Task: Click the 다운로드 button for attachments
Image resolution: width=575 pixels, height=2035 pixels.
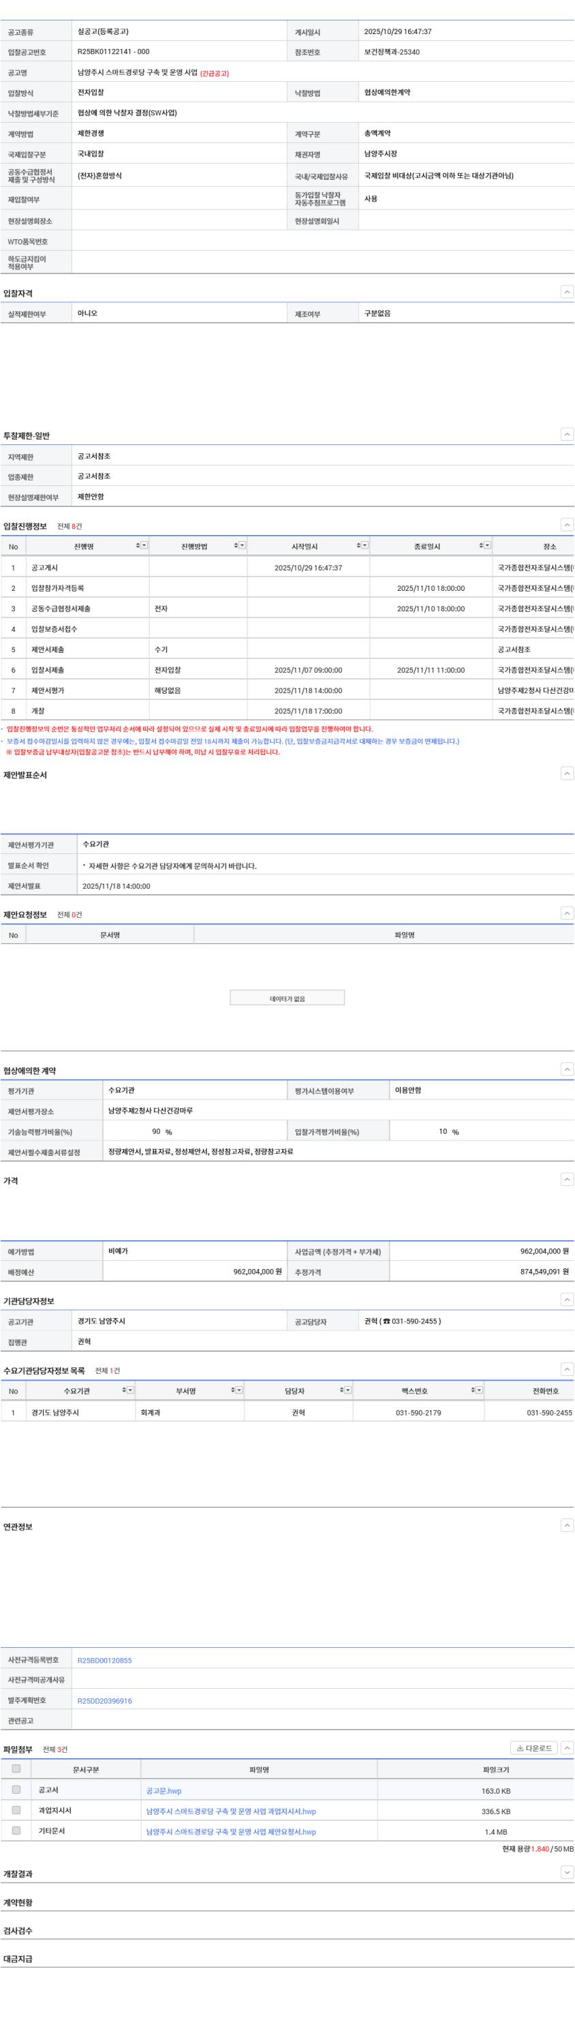Action: [x=534, y=1748]
